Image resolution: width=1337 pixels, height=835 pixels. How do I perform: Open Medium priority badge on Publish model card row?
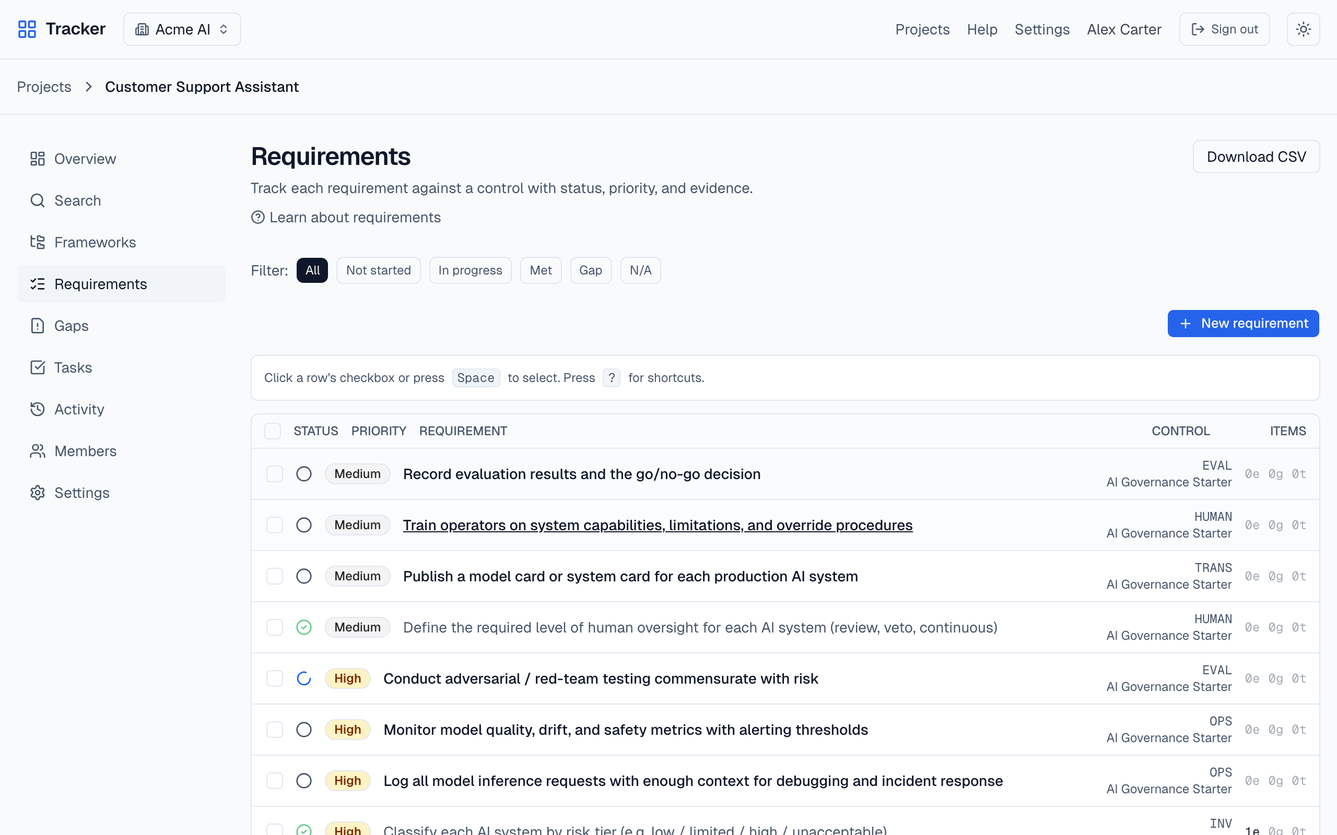pos(357,577)
